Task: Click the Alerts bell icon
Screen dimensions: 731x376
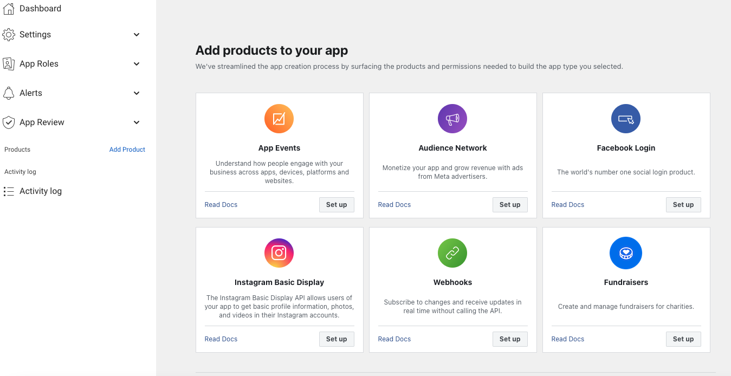Action: click(9, 93)
